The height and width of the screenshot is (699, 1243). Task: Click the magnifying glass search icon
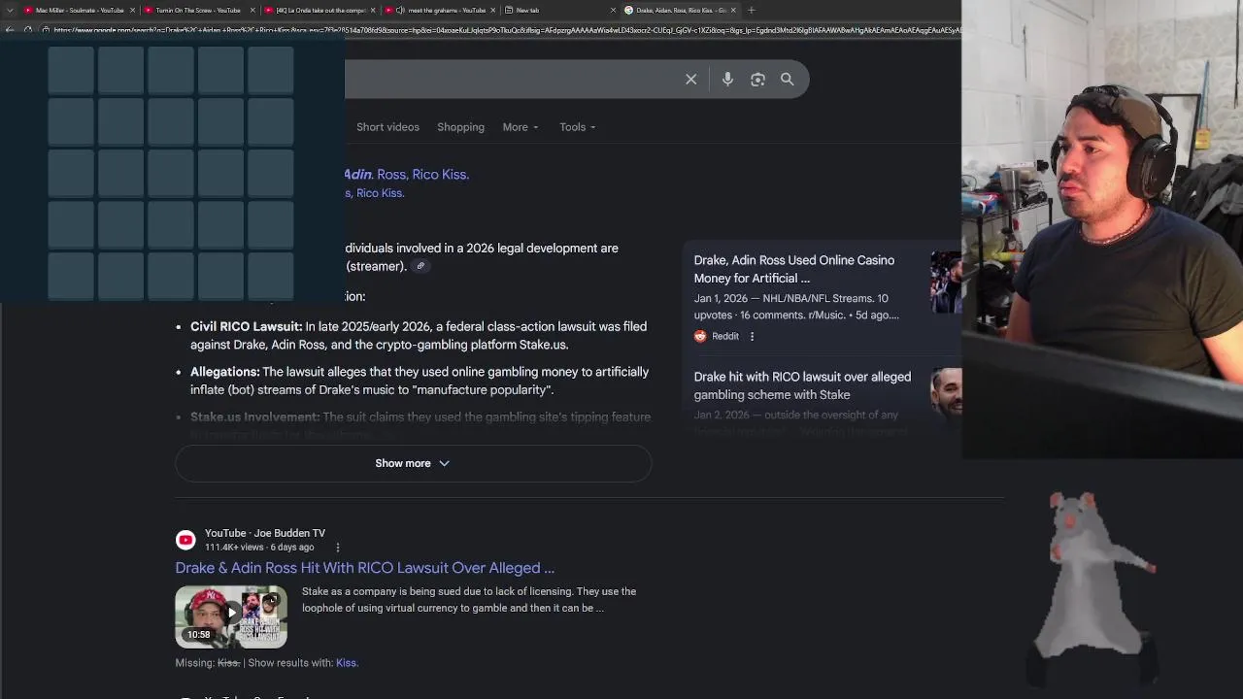788,80
